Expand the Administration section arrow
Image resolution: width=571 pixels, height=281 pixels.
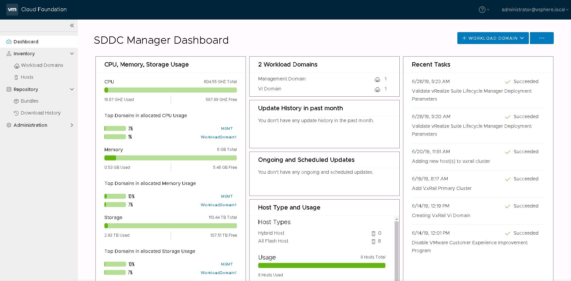pos(72,125)
